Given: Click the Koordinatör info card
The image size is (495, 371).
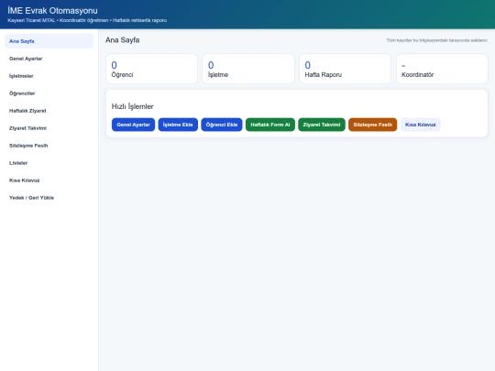Looking at the screenshot, I should click(442, 69).
